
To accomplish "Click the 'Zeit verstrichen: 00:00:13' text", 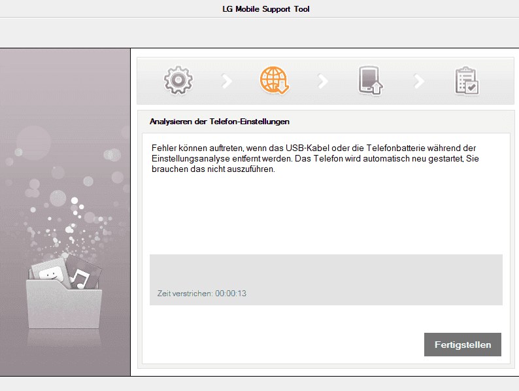I will click(201, 294).
